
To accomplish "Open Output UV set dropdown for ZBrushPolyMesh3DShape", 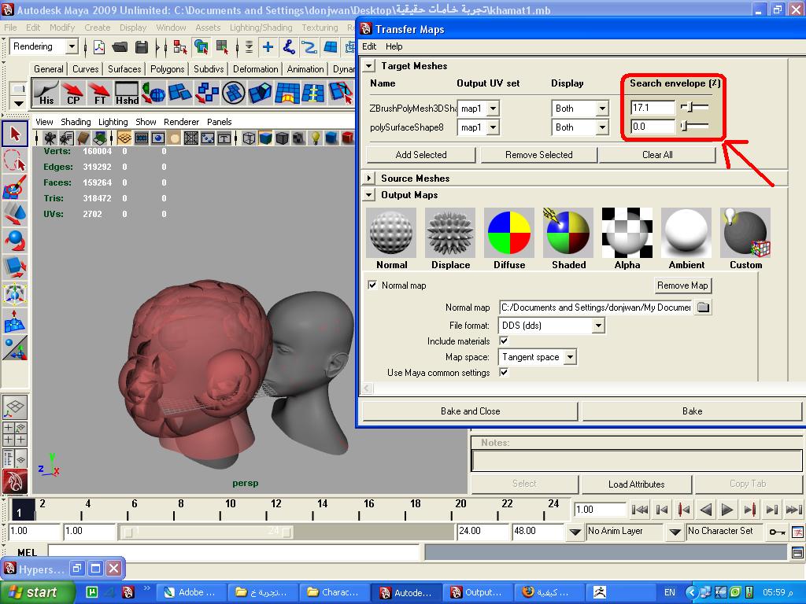I will tap(493, 109).
